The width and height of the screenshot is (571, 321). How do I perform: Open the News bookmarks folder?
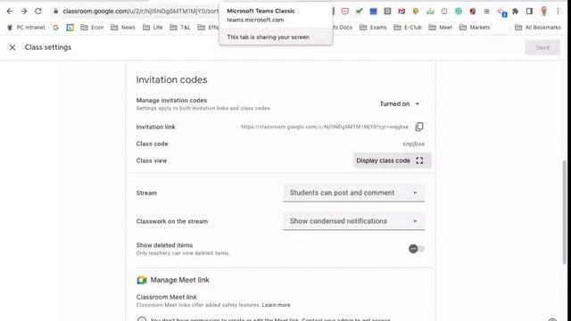[123, 28]
